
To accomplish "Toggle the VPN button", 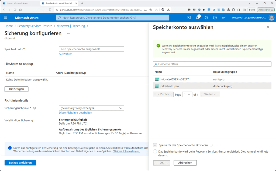I will coord(252,10).
